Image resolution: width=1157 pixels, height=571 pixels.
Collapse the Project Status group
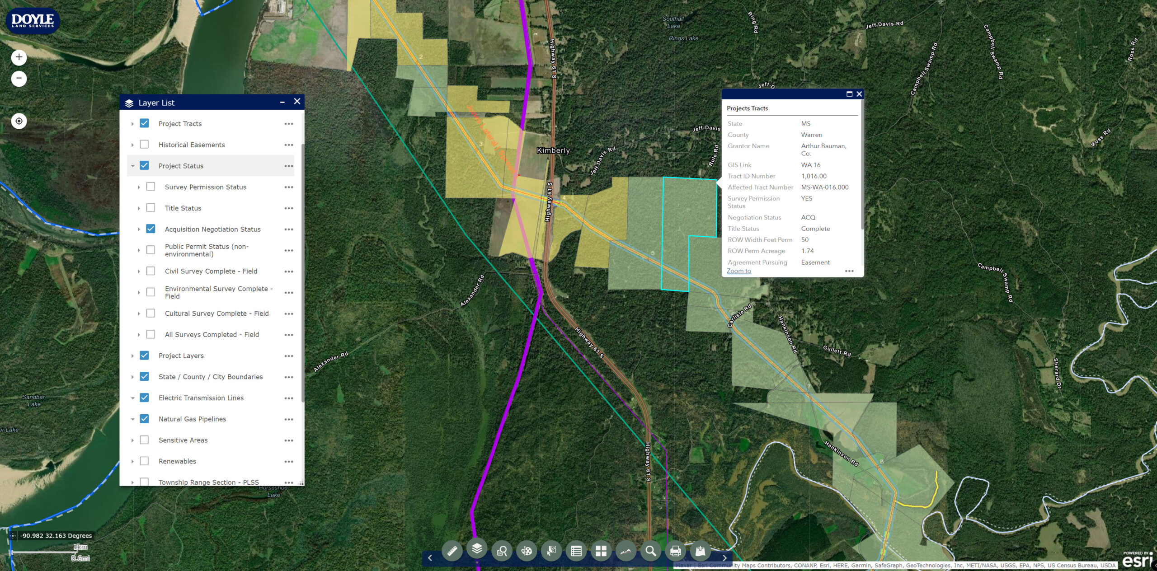(132, 166)
